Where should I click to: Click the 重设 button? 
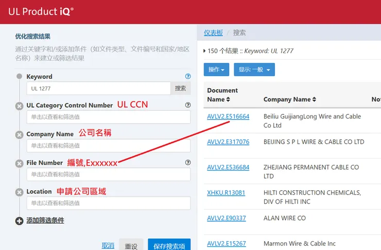click(131, 245)
